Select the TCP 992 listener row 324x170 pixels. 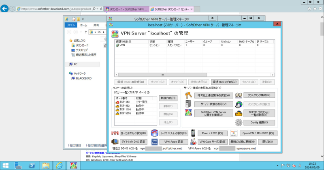[135, 106]
